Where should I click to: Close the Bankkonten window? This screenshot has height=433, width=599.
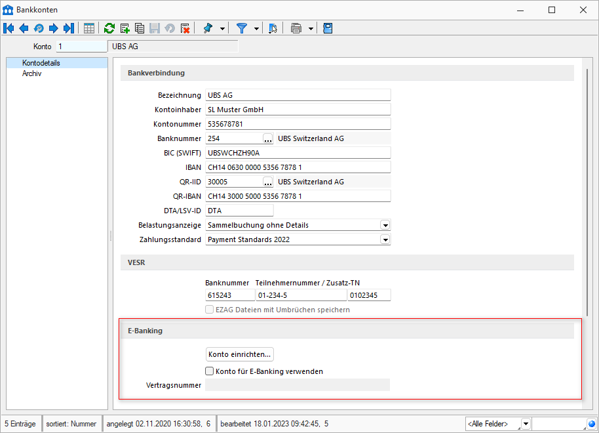(583, 10)
